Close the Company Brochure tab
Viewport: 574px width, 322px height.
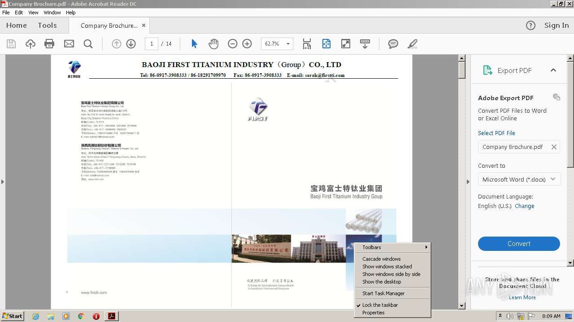pyautogui.click(x=143, y=25)
